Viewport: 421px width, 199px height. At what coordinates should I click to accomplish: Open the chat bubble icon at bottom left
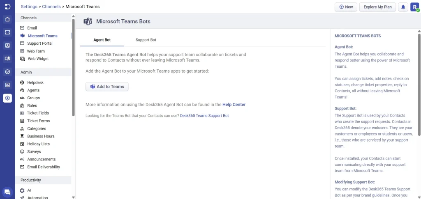(7, 192)
